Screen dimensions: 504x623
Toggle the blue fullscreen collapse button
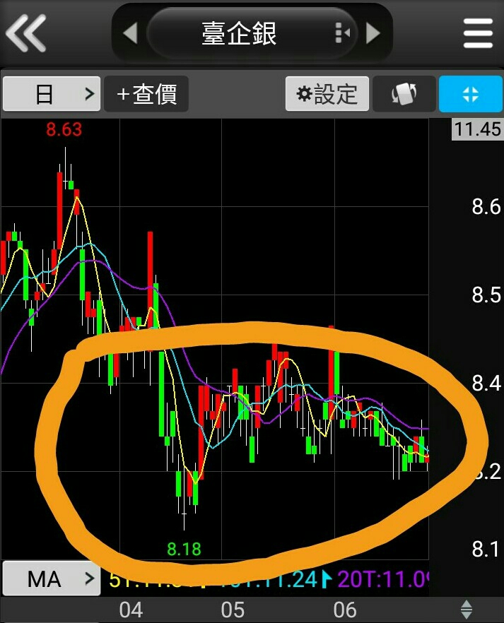[471, 94]
